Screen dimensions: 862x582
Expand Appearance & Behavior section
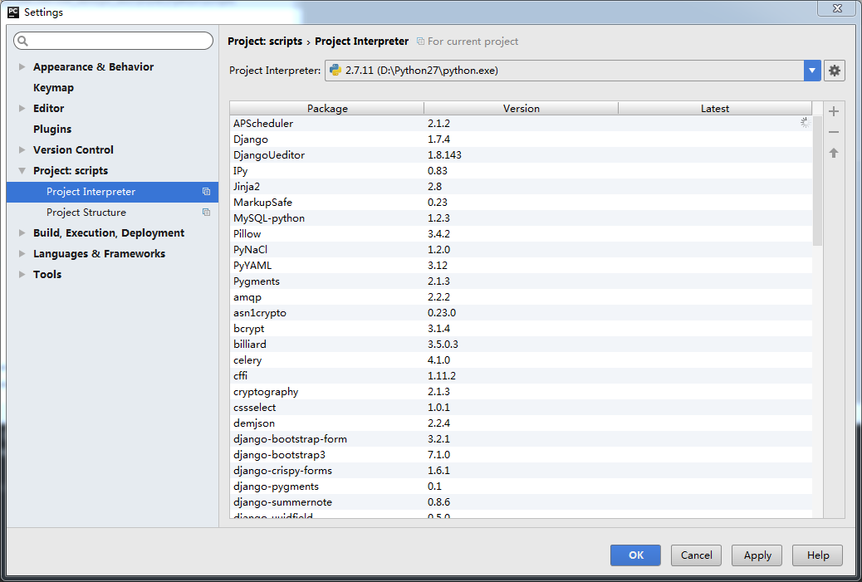click(22, 66)
